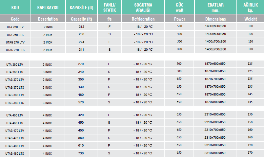Click the UTAG 270 LTS code cell
The height and width of the screenshot is (157, 264).
pos(15,50)
